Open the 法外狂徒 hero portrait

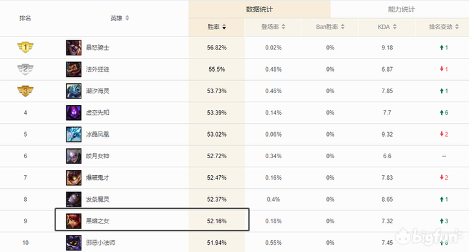pyautogui.click(x=74, y=70)
